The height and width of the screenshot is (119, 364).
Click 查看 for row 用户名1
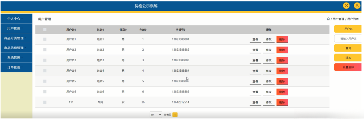click(255, 40)
